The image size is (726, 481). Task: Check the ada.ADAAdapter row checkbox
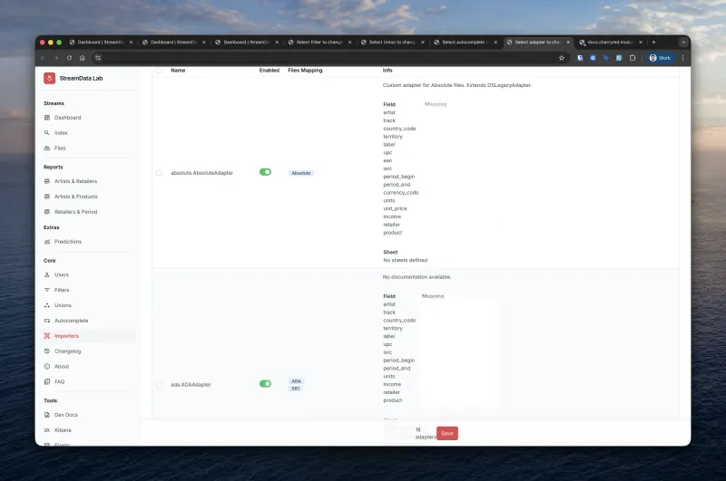pos(160,384)
